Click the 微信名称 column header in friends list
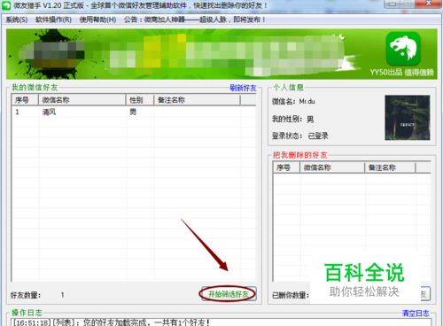 tap(82, 100)
